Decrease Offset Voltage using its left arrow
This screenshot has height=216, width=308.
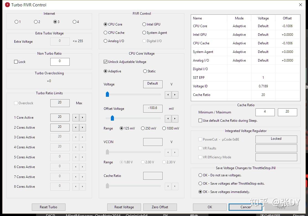168,119
